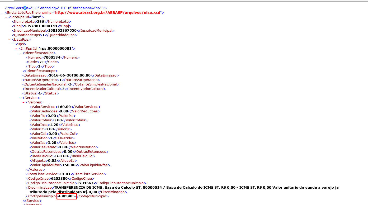Click the XML declaration line

tap(56, 8)
